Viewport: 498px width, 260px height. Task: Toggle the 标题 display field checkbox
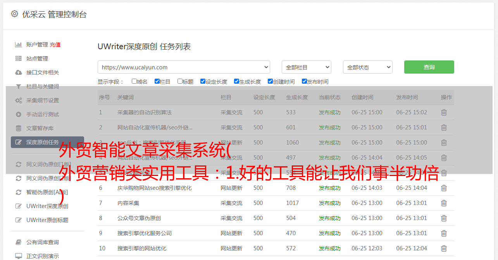click(x=180, y=81)
